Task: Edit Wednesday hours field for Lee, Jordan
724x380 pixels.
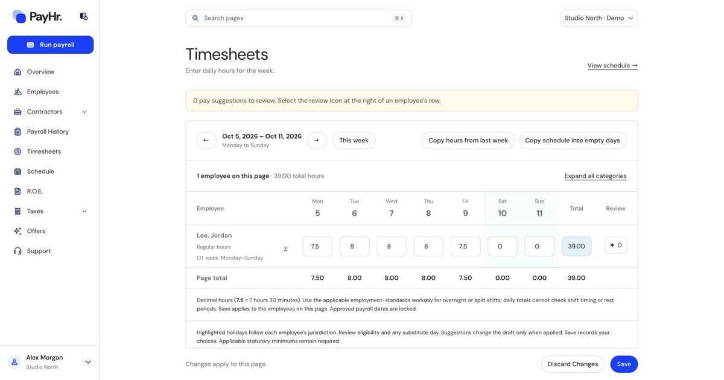Action: pos(392,246)
